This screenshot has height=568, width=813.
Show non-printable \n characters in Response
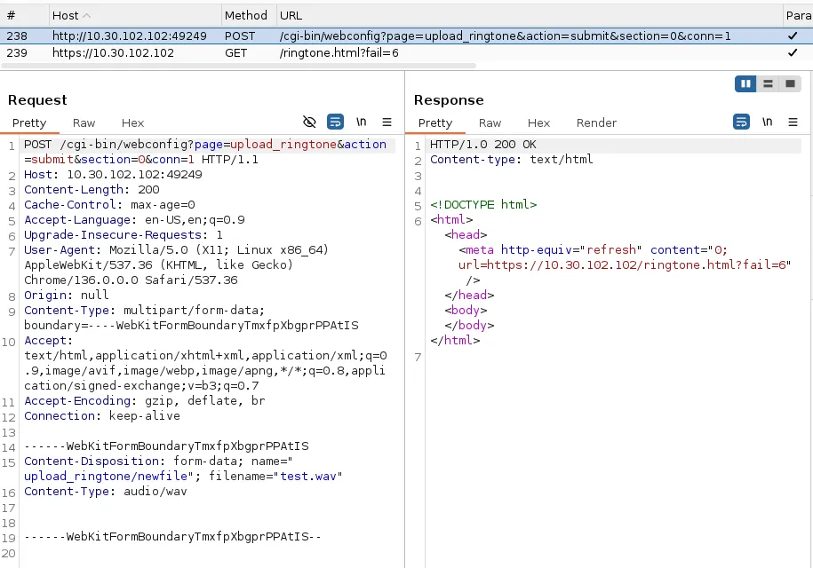point(768,122)
